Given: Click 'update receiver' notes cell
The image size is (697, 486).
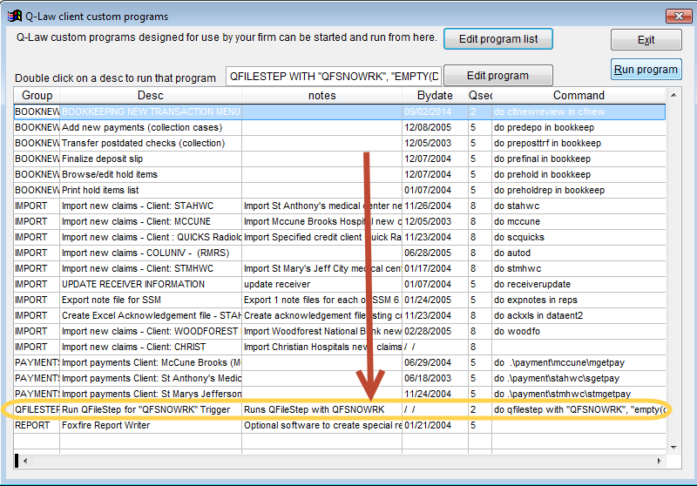Looking at the screenshot, I should [321, 284].
